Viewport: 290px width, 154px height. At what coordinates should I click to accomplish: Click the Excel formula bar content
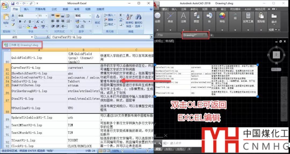pos(101,37)
